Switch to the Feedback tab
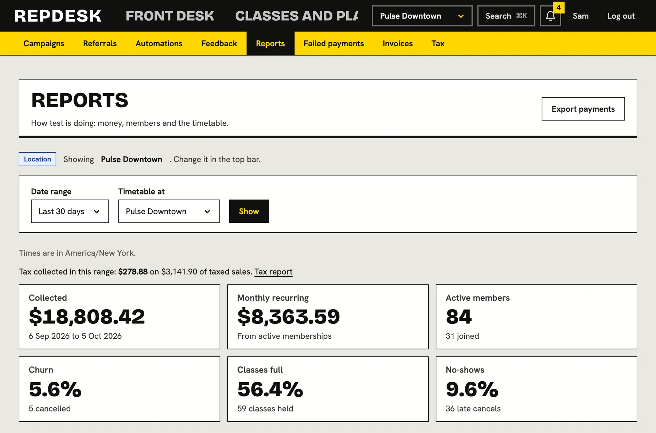656x433 pixels. coord(219,43)
